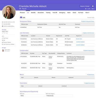Screen dimensions: 96x99
Task: Go to the Next employee
Action: [93, 9]
